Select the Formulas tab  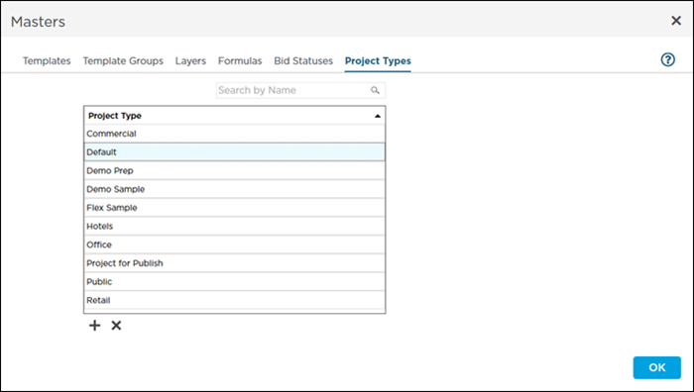[240, 61]
